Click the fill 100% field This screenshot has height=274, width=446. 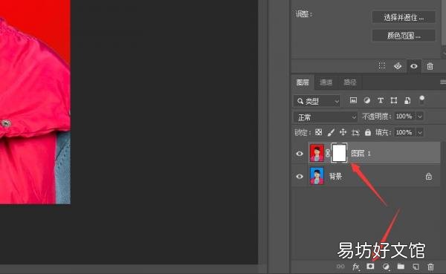point(404,132)
